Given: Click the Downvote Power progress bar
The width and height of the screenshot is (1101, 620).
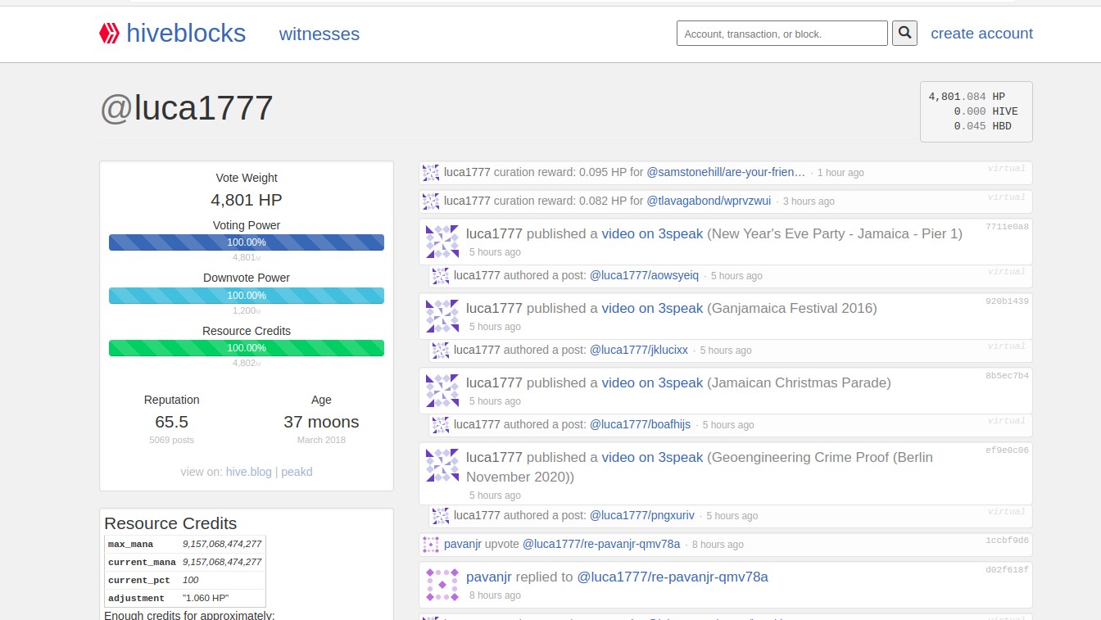Looking at the screenshot, I should (x=247, y=296).
